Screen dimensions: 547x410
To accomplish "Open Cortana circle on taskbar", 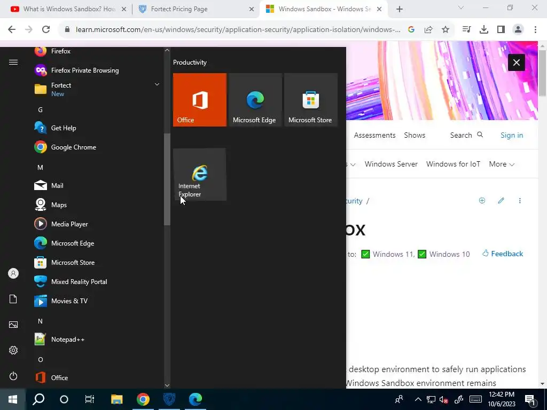I will [64, 399].
